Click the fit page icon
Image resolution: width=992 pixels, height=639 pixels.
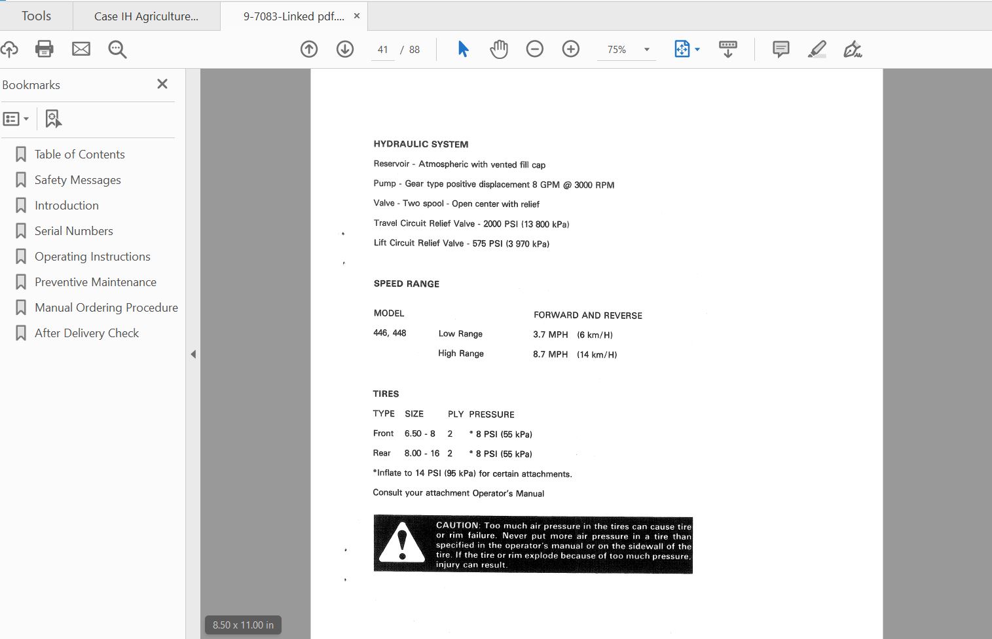point(682,49)
